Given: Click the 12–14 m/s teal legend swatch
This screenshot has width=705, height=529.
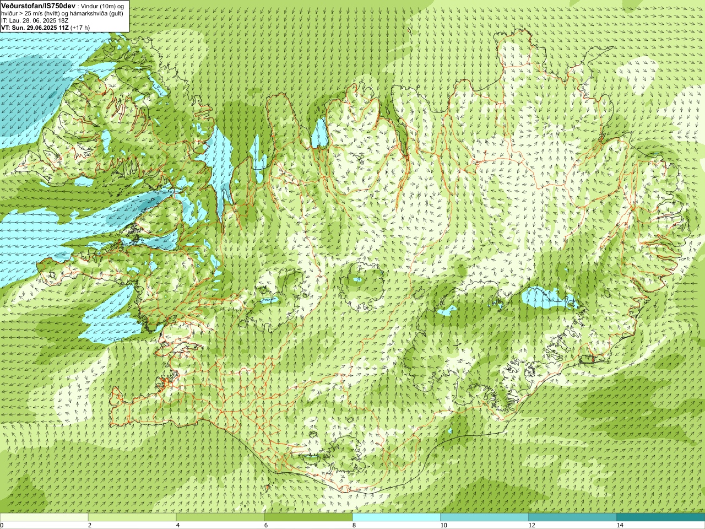Looking at the screenshot, I should coord(573,517).
